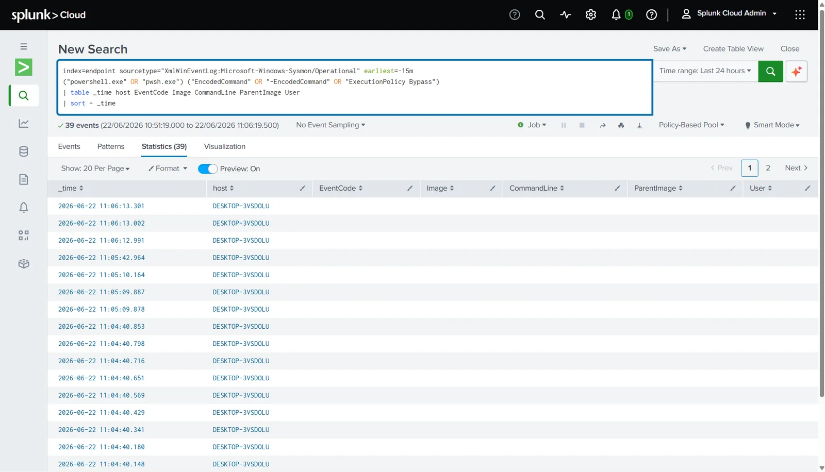Open the Job dropdown menu
The height and width of the screenshot is (472, 825).
[532, 125]
